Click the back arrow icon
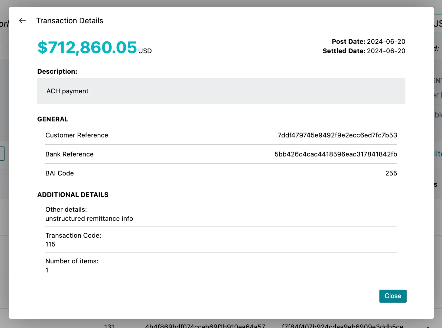The height and width of the screenshot is (328, 442). [22, 21]
